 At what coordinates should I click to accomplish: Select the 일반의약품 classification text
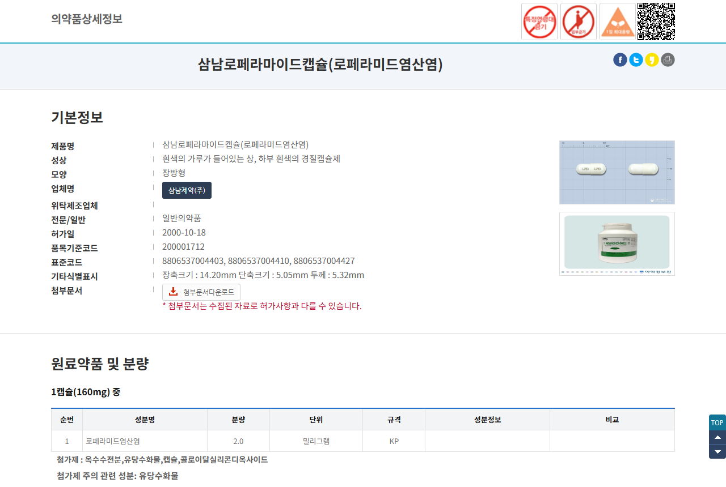click(181, 218)
